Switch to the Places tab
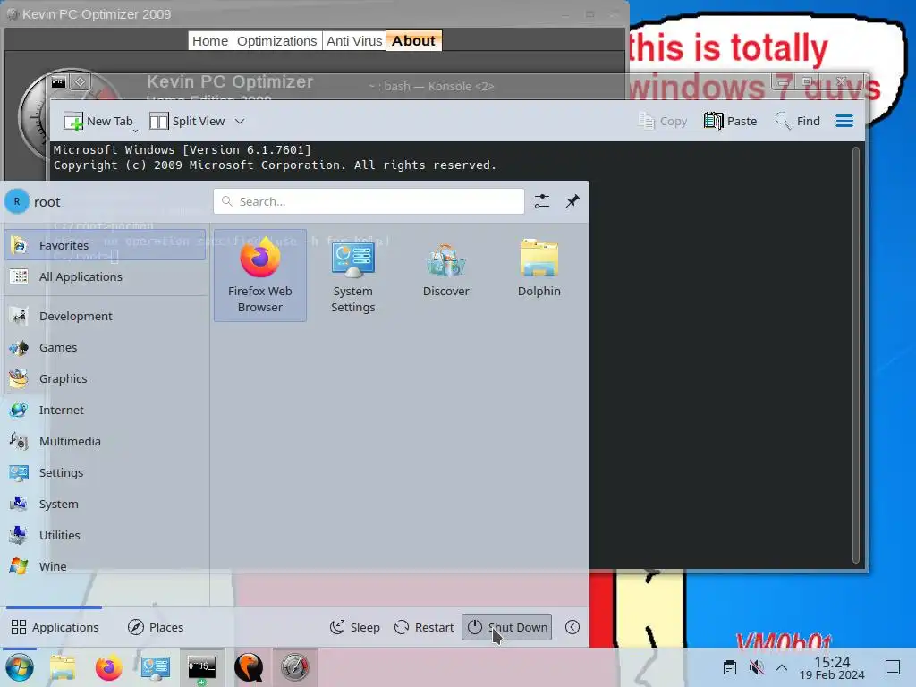 (156, 627)
